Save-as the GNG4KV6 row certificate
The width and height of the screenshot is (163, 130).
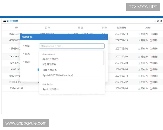(x=143, y=76)
